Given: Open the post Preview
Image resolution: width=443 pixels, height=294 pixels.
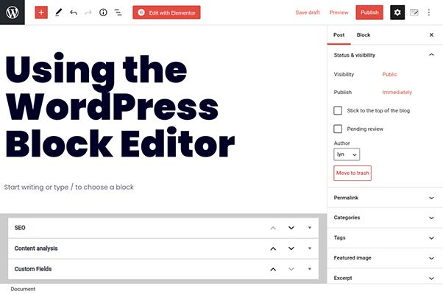Looking at the screenshot, I should coord(339,12).
